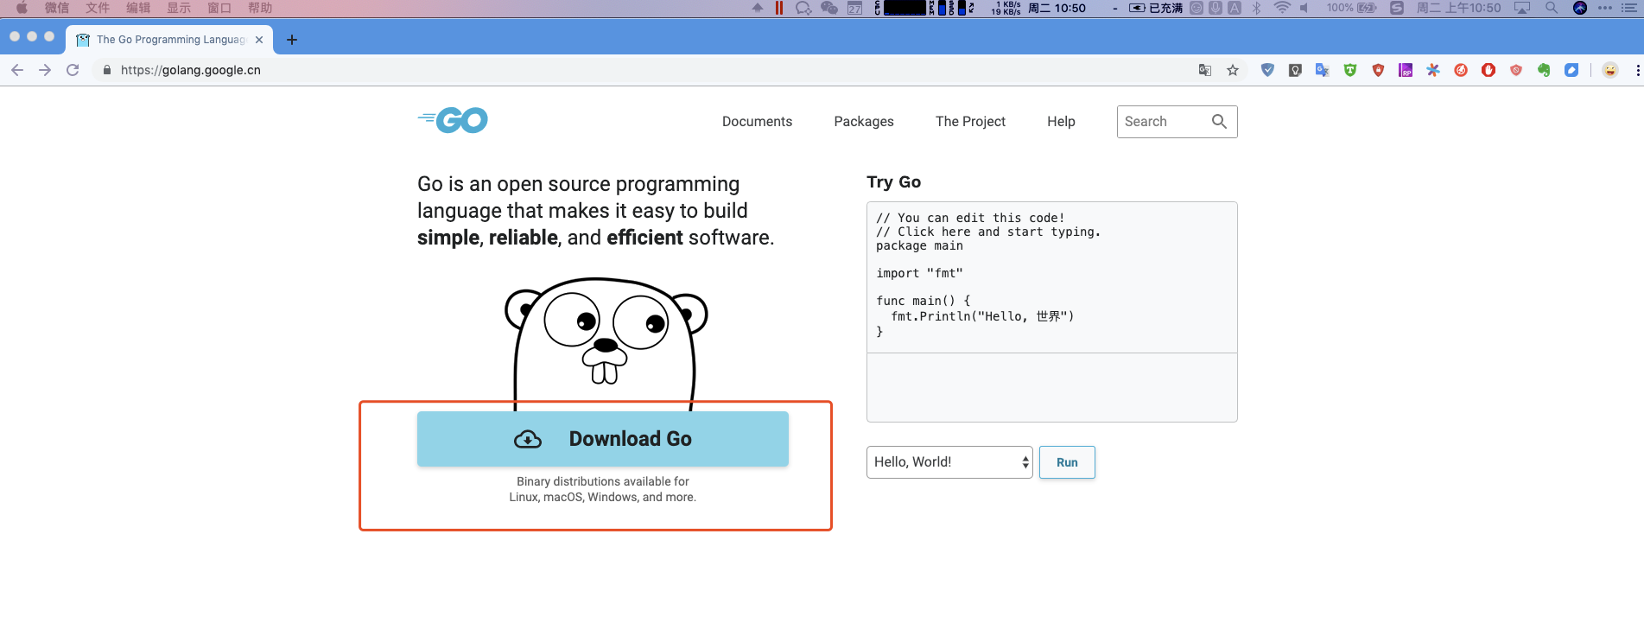
Task: Open the pale red blocked-shield extension
Action: point(1516,70)
